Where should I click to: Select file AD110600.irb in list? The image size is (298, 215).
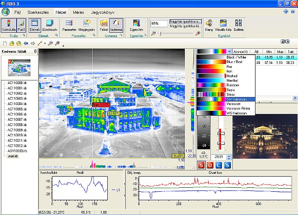pyautogui.click(x=17, y=151)
